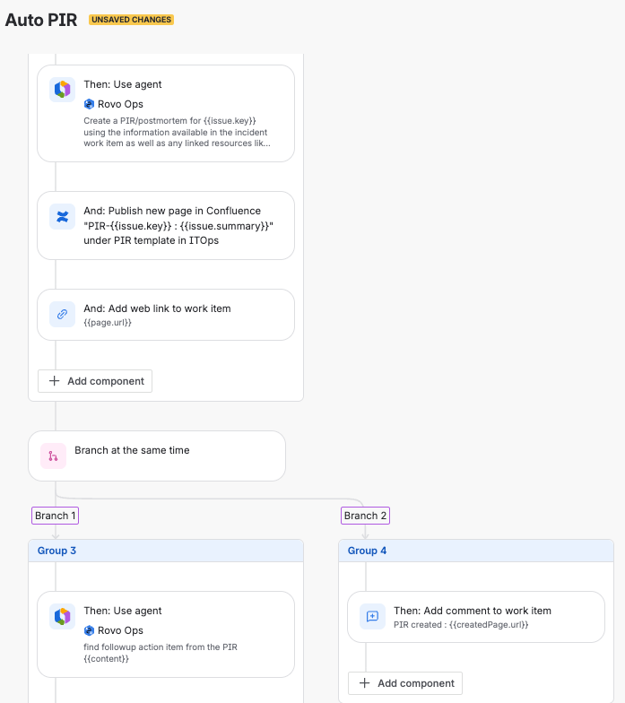Click the Confluence icon on the publish page step
Viewport: 625px width, 703px height.
63,217
